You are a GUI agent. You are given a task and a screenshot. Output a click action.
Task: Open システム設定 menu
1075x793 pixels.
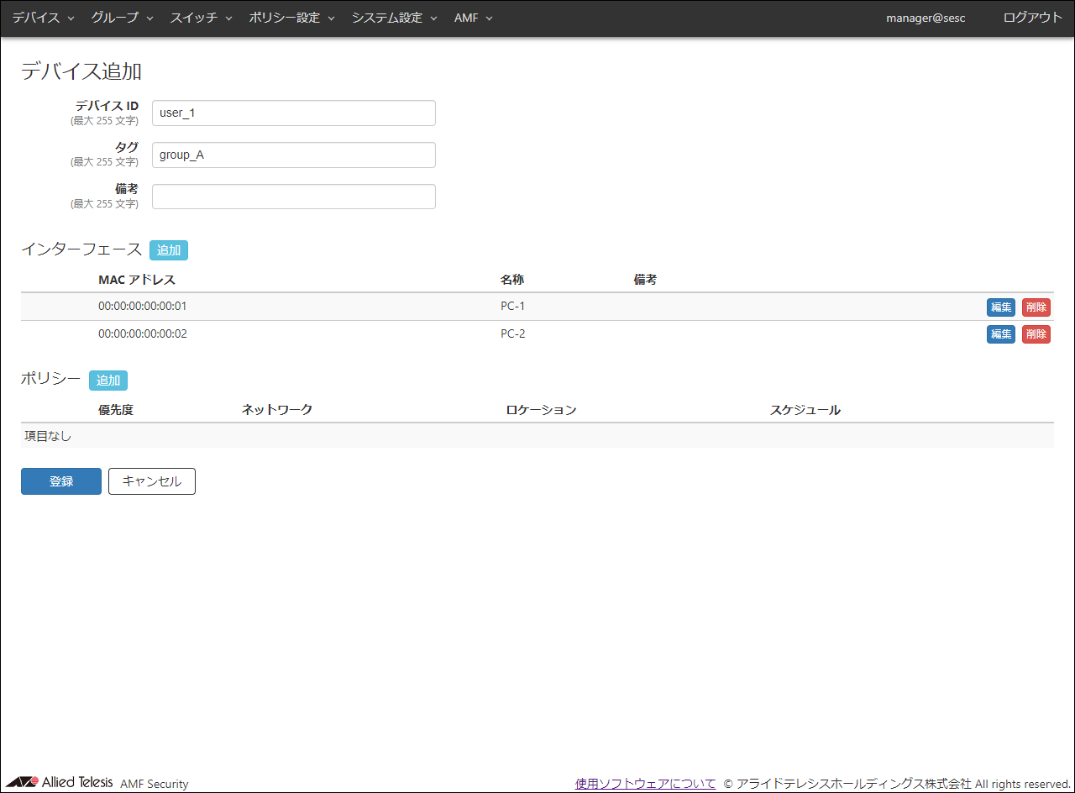pyautogui.click(x=394, y=18)
